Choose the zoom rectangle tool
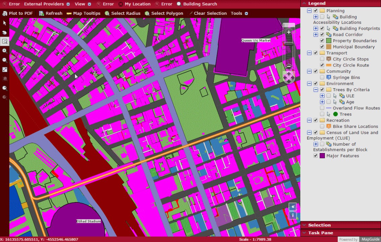 point(4,42)
